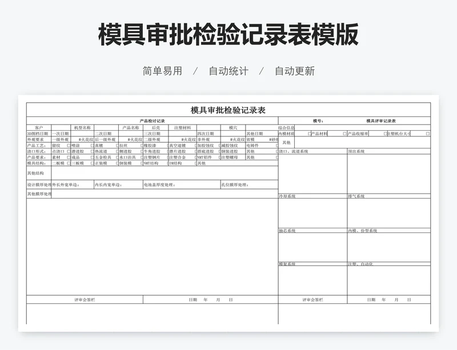Check the 成品 box
The height and width of the screenshot is (350, 457).
(x=93, y=157)
